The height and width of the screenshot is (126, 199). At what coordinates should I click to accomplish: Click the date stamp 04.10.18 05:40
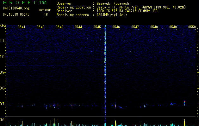coord(16,14)
